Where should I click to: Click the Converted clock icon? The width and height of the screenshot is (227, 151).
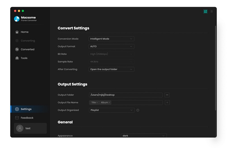(17, 49)
